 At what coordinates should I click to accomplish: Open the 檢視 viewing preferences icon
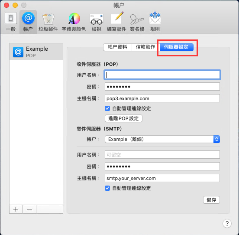coord(97,22)
